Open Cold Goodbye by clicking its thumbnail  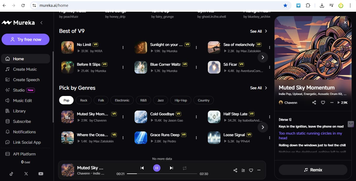click(x=141, y=117)
